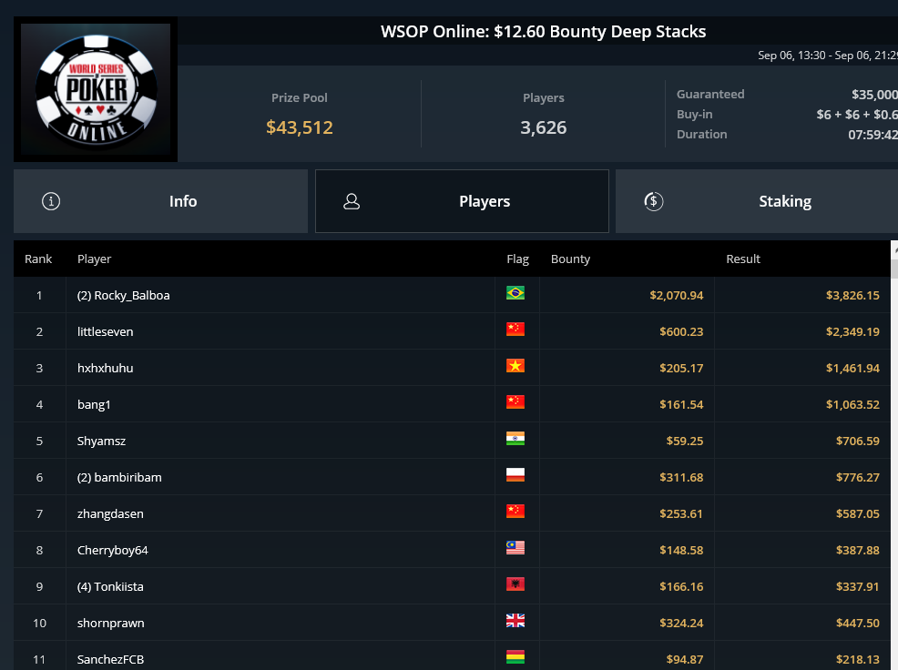Image resolution: width=898 pixels, height=670 pixels.
Task: Select player Shyamsz
Action: pyautogui.click(x=101, y=441)
